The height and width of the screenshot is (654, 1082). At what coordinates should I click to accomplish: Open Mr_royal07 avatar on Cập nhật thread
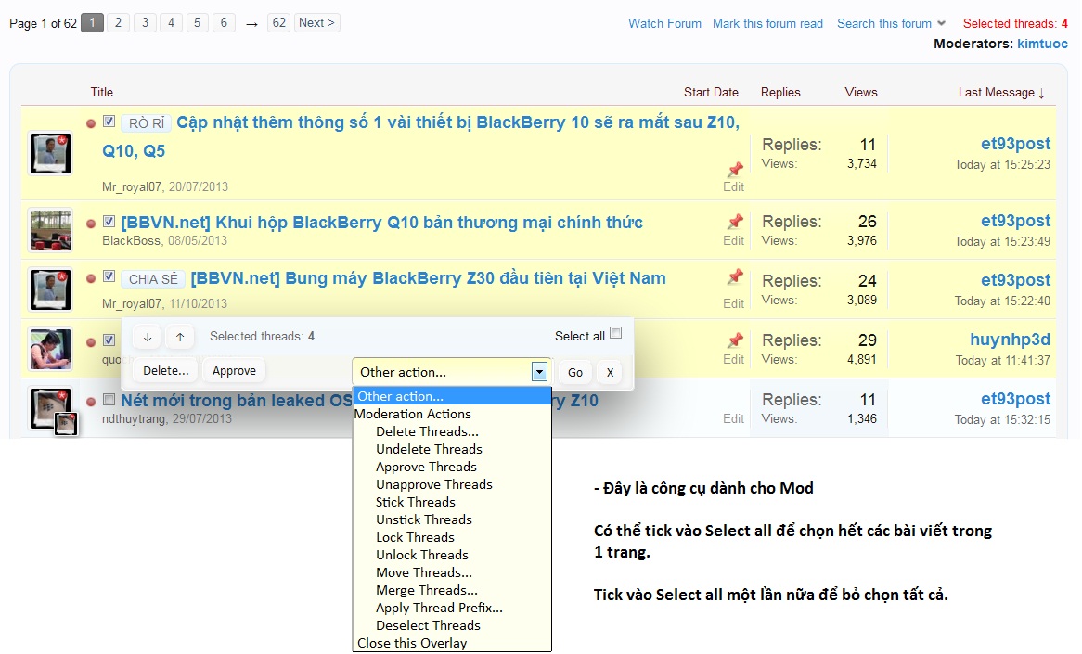coord(50,153)
